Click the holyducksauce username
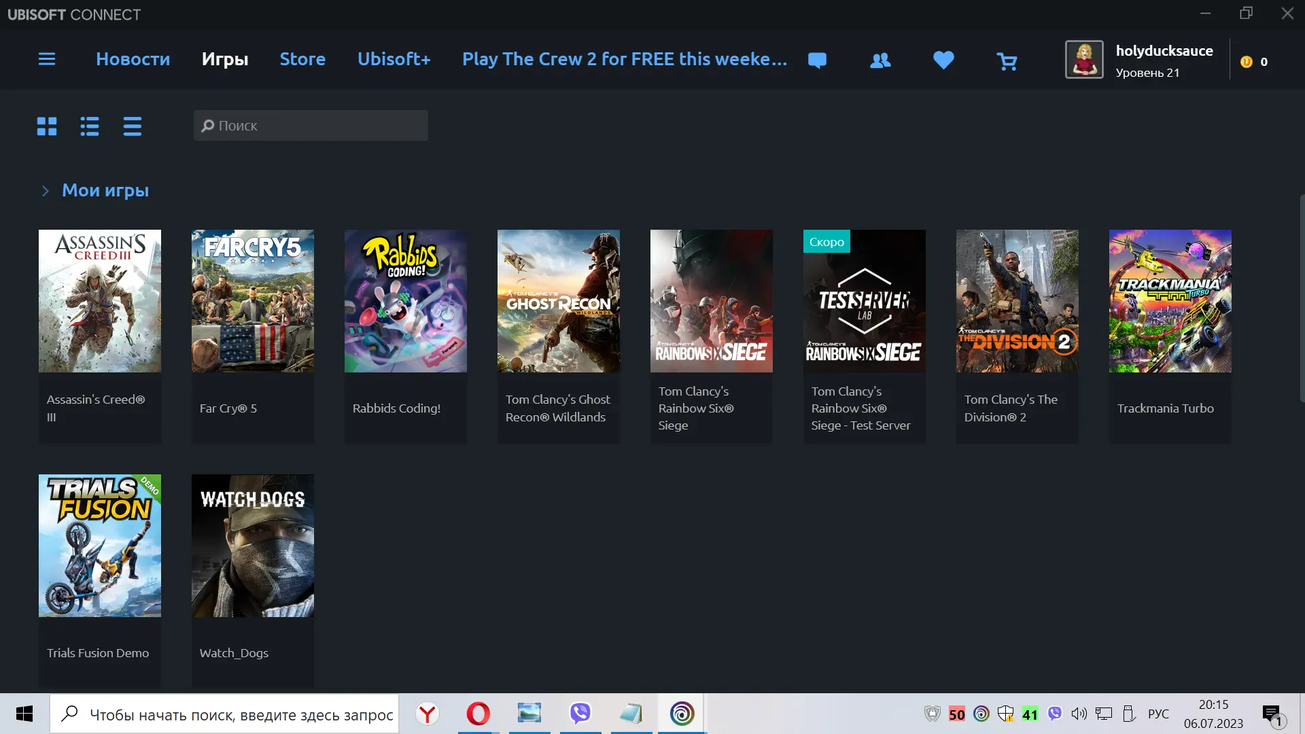 [x=1164, y=51]
